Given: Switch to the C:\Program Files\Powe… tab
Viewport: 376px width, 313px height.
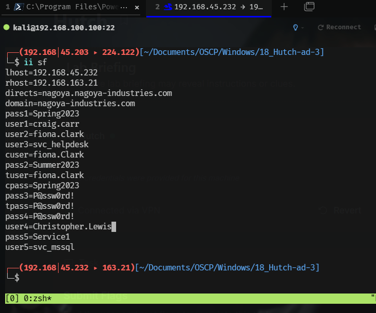Looking at the screenshot, I should [71, 7].
